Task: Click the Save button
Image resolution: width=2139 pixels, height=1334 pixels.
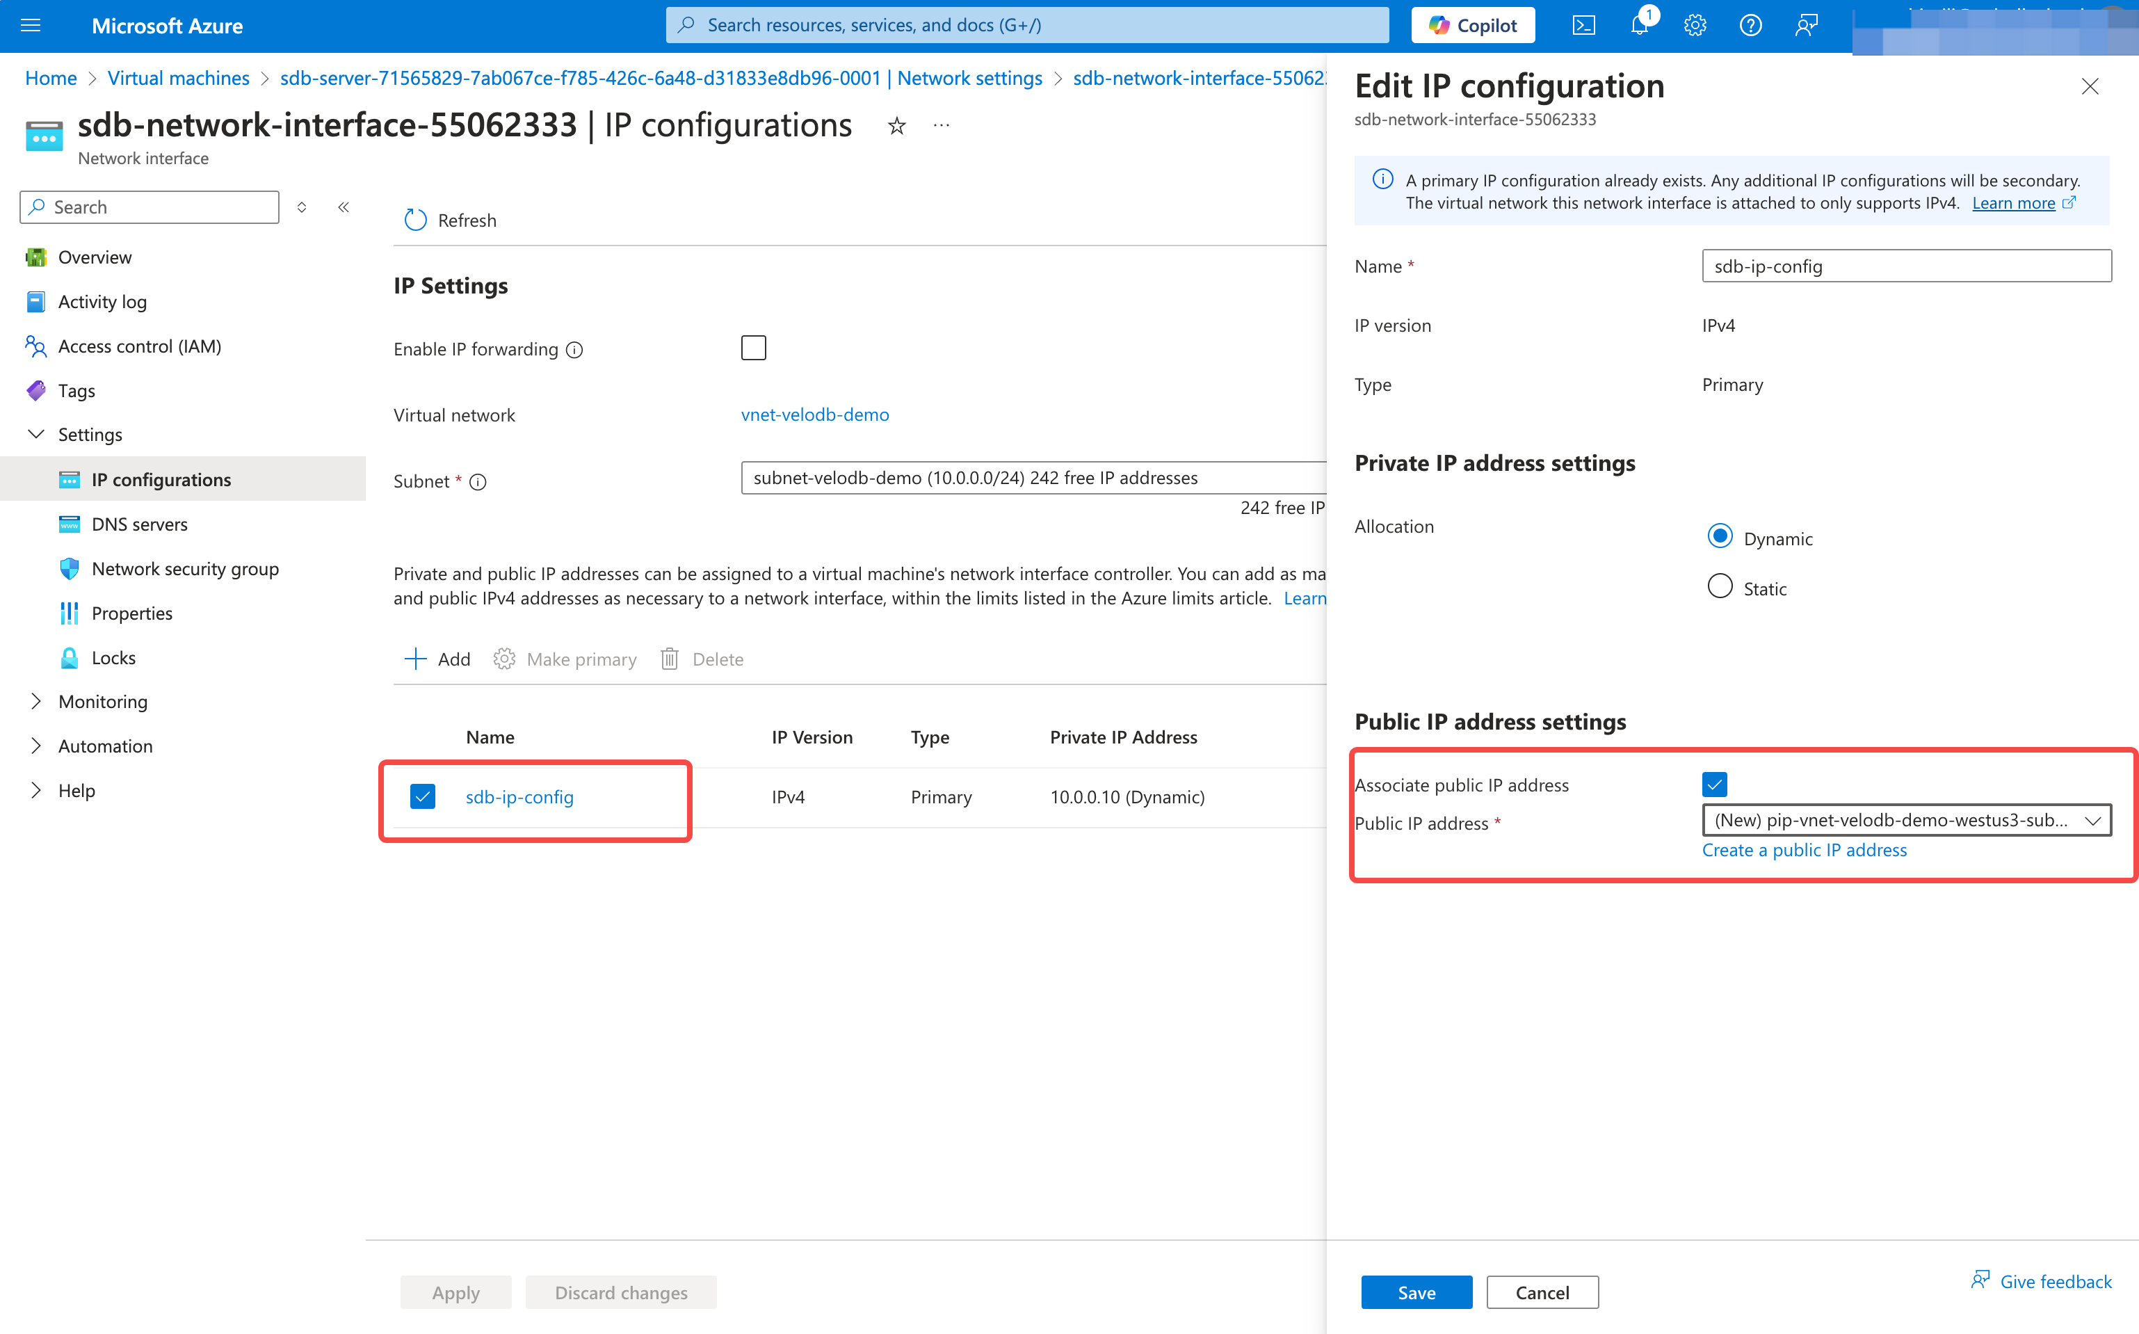Action: pyautogui.click(x=1416, y=1292)
